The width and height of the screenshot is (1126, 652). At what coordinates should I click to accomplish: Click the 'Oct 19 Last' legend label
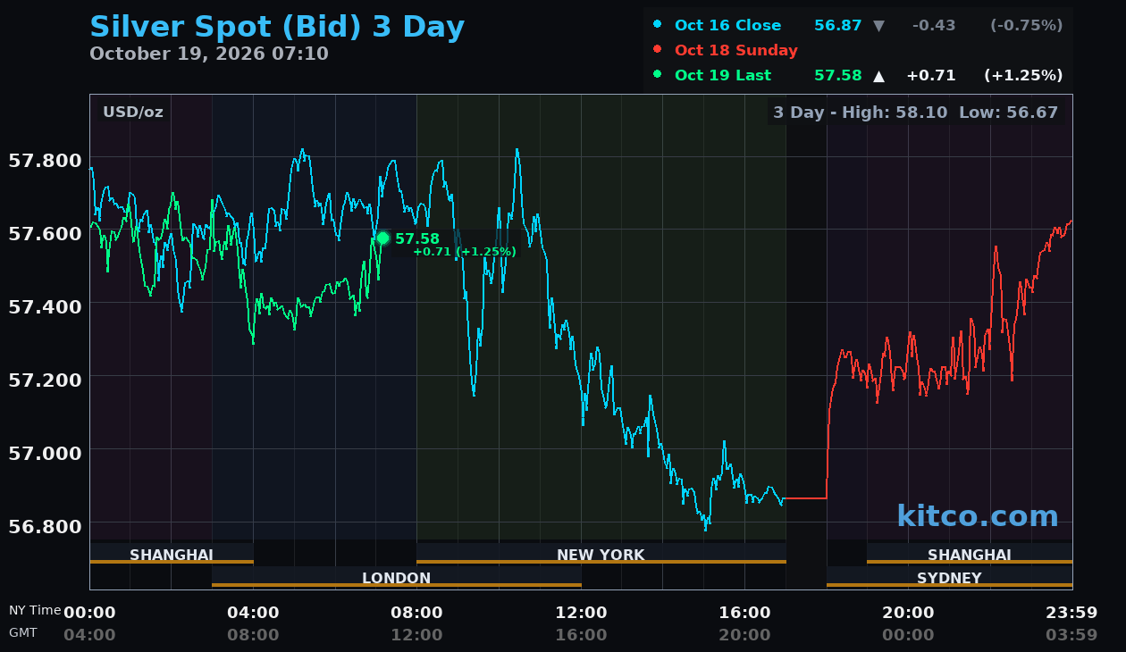(723, 75)
